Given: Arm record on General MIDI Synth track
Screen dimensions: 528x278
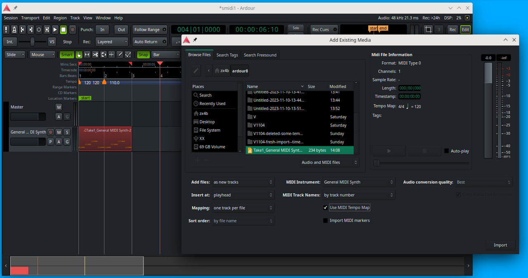Looking at the screenshot, I should click(51, 132).
